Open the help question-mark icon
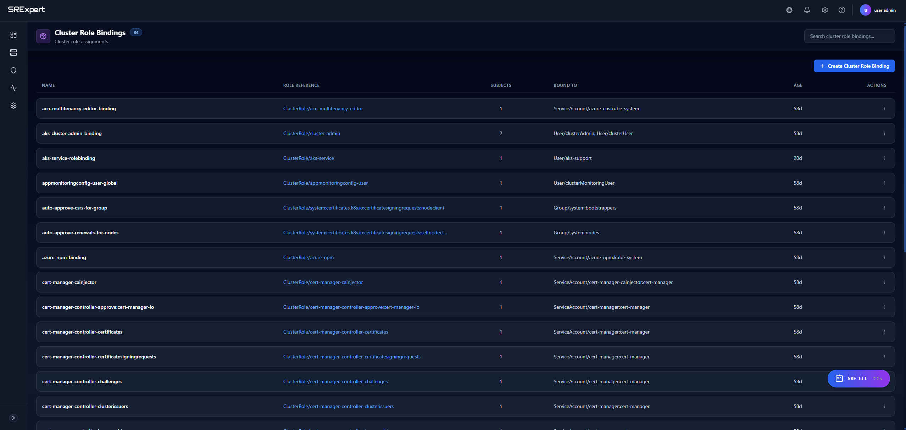906x430 pixels. click(842, 10)
